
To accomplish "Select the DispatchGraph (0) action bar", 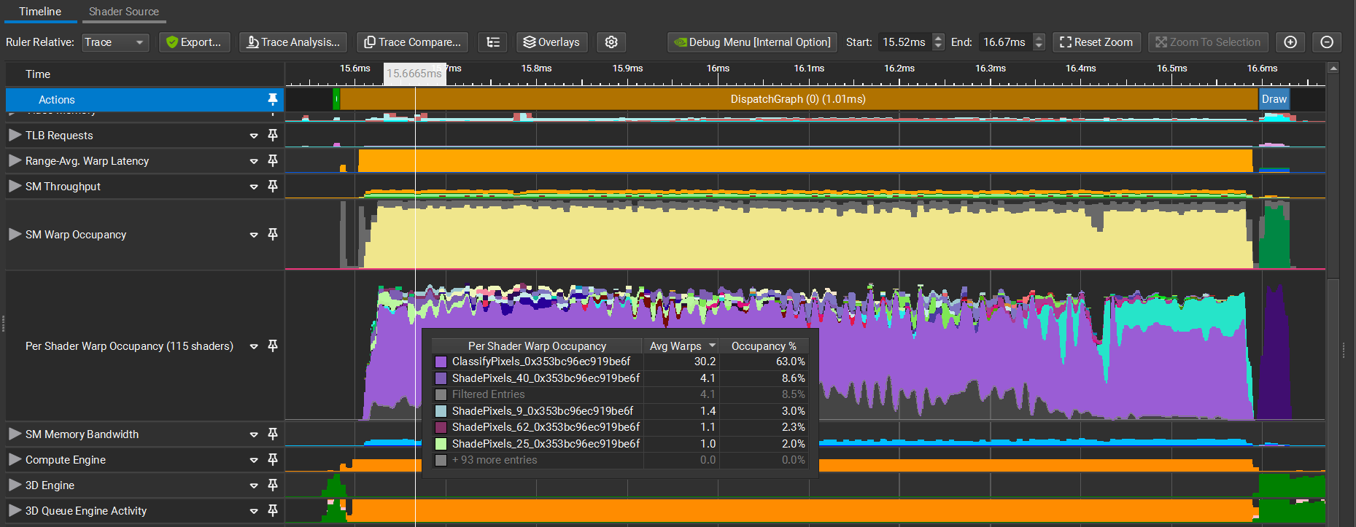I will pyautogui.click(x=799, y=99).
